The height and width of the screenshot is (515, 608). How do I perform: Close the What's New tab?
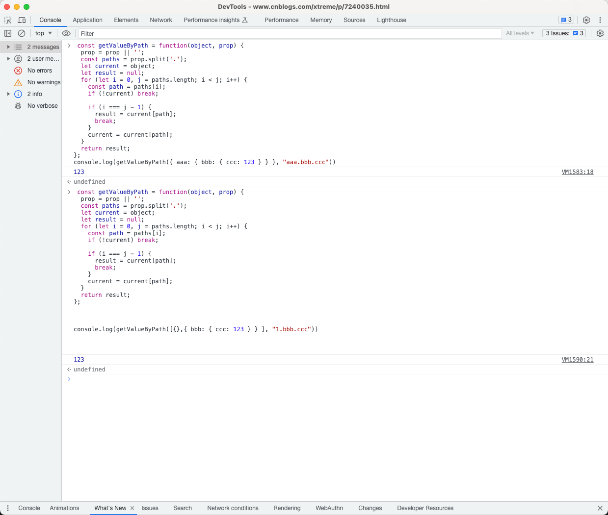[132, 508]
